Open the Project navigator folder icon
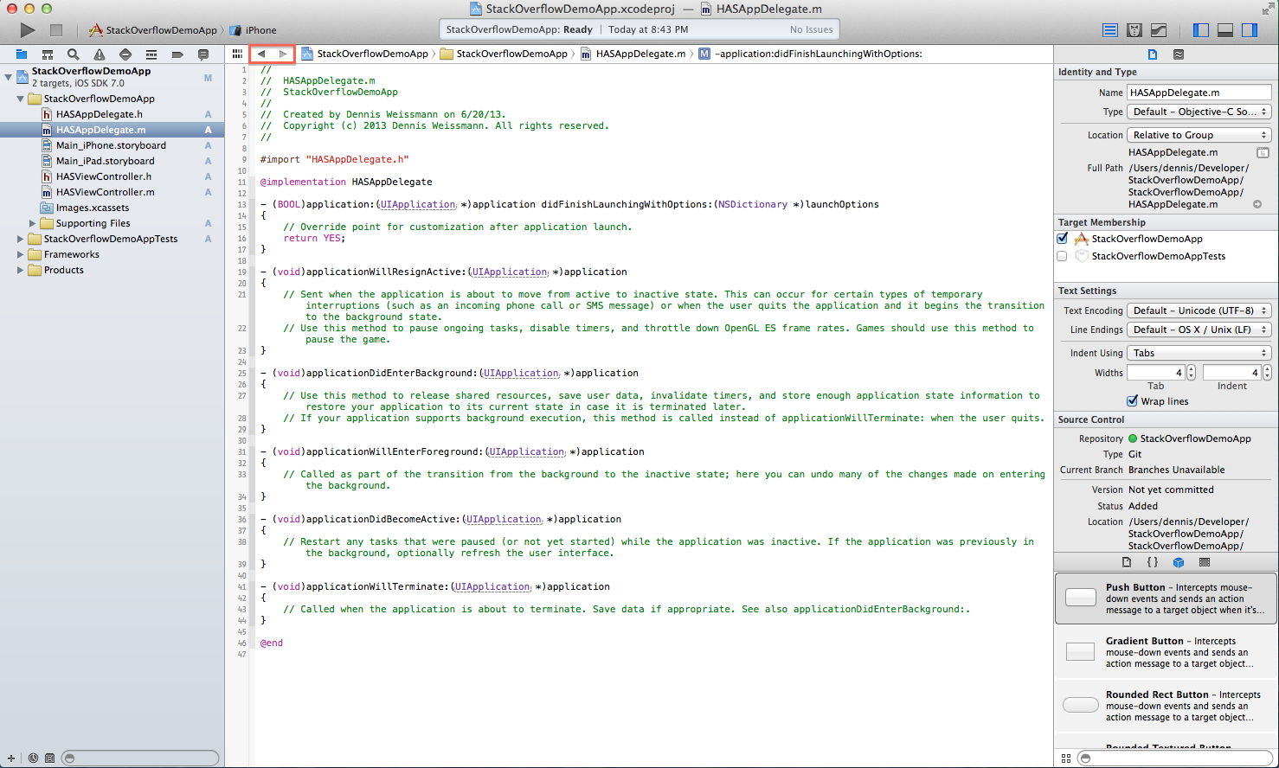Image resolution: width=1279 pixels, height=768 pixels. click(x=22, y=54)
